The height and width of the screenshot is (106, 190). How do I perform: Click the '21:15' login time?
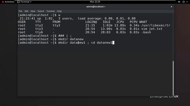pyautogui.click(x=90, y=25)
